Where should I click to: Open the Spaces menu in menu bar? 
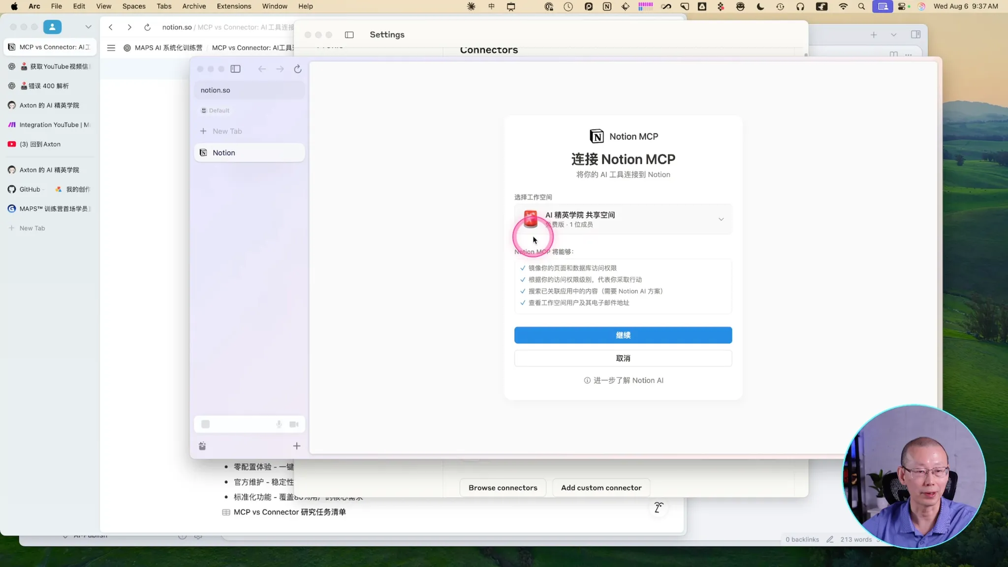tap(134, 6)
